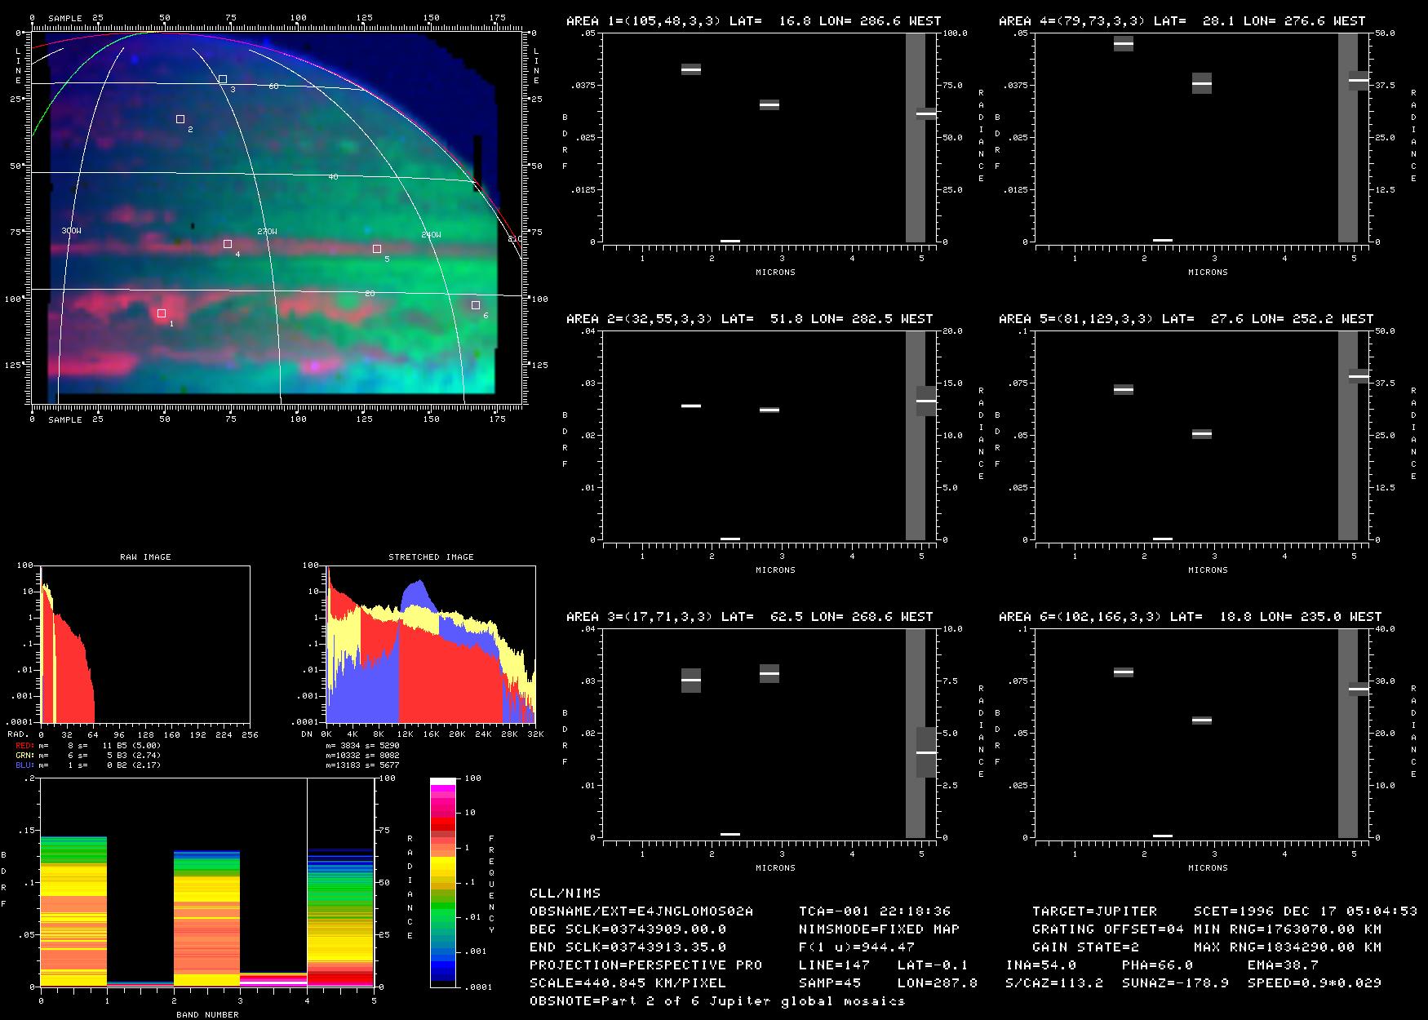Click the OBSNAME/EXT metadata field
Image resolution: width=1428 pixels, height=1020 pixels.
(641, 911)
